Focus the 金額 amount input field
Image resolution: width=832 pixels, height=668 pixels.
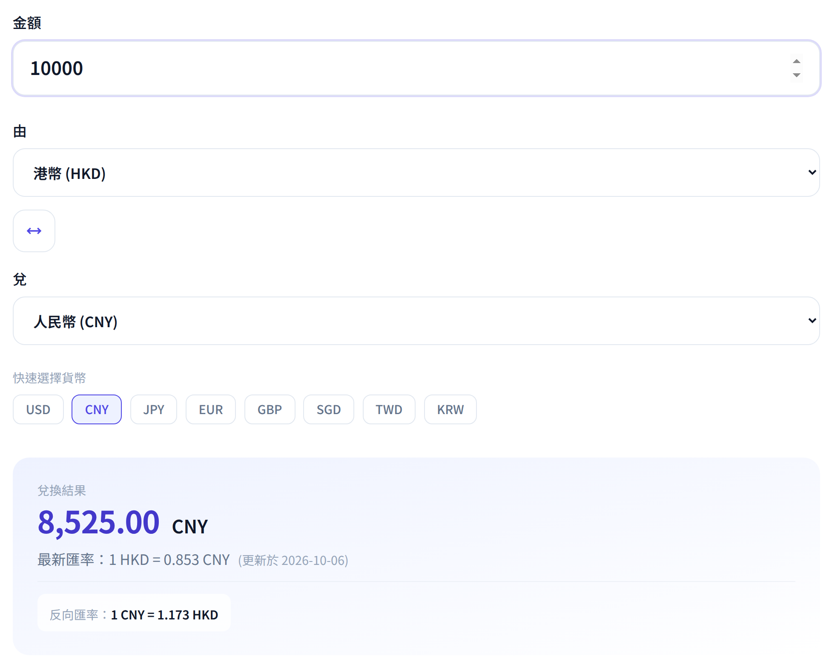point(416,68)
